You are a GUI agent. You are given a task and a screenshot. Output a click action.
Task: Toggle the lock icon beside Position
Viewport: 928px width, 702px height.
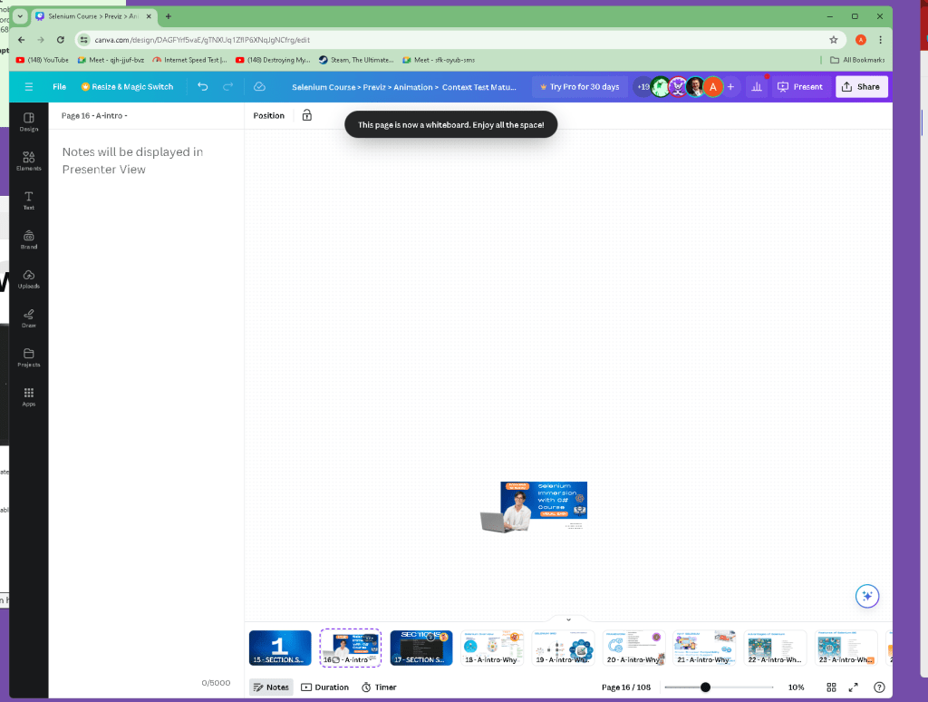306,115
